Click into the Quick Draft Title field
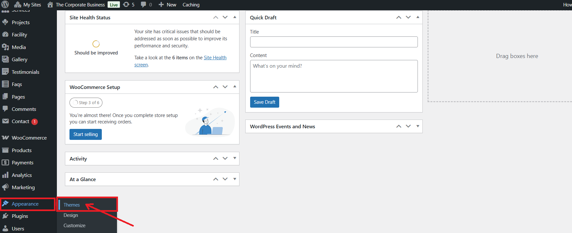The width and height of the screenshot is (572, 233). click(334, 42)
